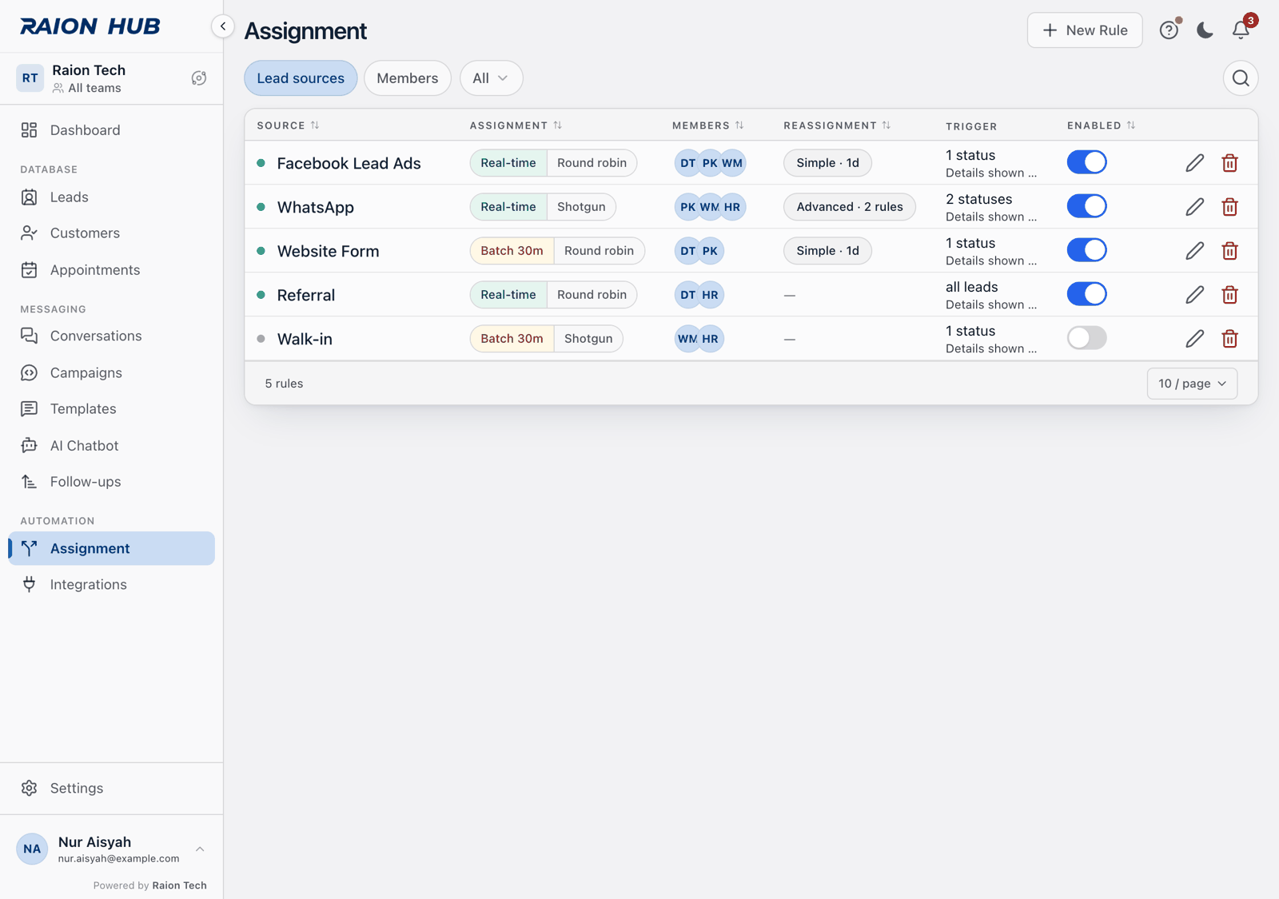Open Integrations in the sidebar
Image resolution: width=1279 pixels, height=899 pixels.
coord(112,585)
